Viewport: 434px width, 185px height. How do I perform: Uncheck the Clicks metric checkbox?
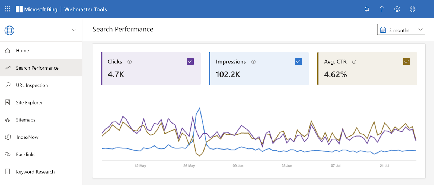click(x=190, y=61)
